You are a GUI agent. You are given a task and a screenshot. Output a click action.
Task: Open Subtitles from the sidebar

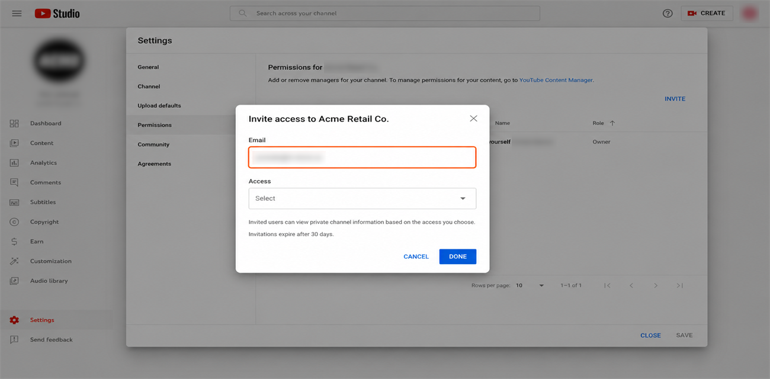(43, 202)
